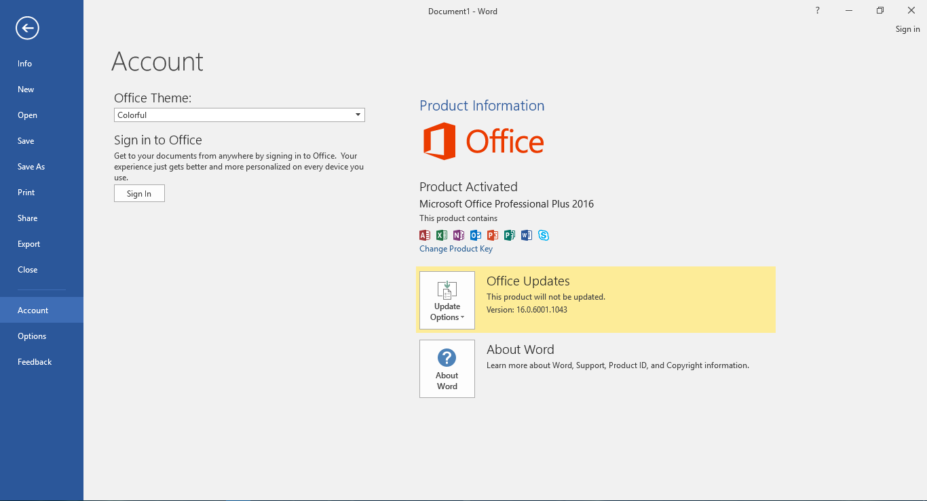This screenshot has width=927, height=501.
Task: Click 'This product will not be updated.' text
Action: click(546, 297)
